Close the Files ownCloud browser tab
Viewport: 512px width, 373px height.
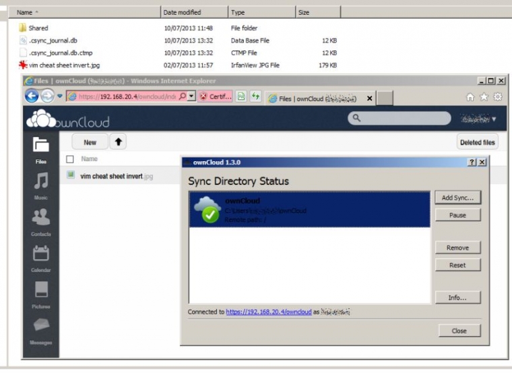pos(369,98)
